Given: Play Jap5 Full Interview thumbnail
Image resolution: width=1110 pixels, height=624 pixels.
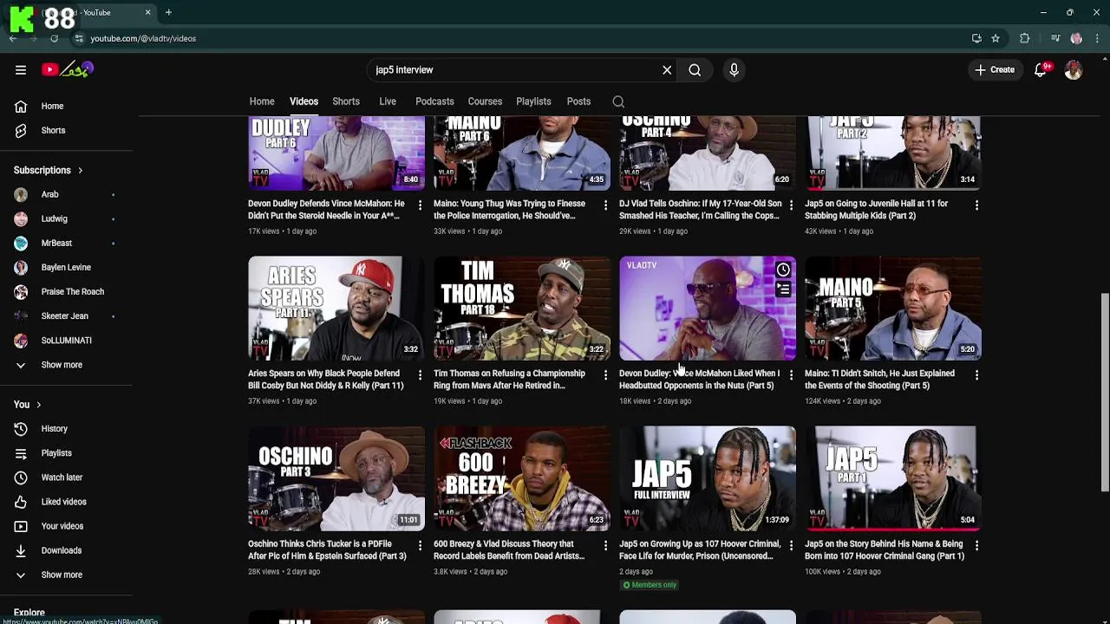Looking at the screenshot, I should tap(708, 478).
